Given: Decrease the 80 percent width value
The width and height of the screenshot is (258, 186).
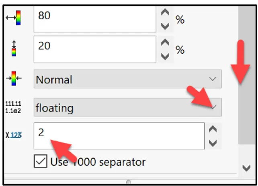Looking at the screenshot, I should pyautogui.click(x=165, y=26).
